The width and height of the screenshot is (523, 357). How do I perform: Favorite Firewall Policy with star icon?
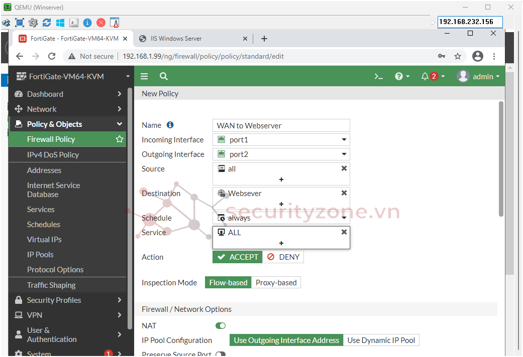tap(120, 139)
